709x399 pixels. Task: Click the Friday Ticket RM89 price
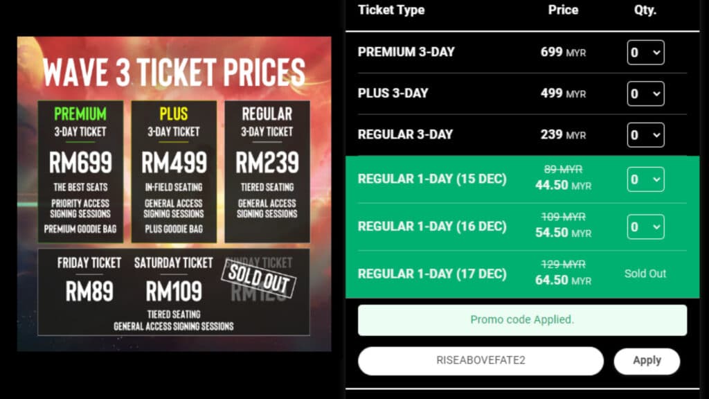point(89,292)
